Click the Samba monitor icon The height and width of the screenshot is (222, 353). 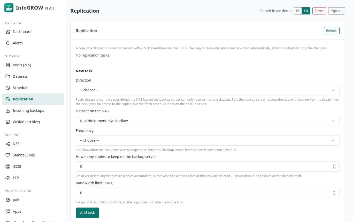8,155
